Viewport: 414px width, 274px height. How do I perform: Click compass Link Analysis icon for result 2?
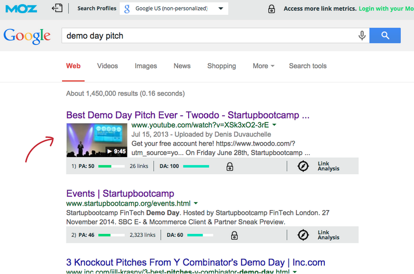tap(303, 235)
